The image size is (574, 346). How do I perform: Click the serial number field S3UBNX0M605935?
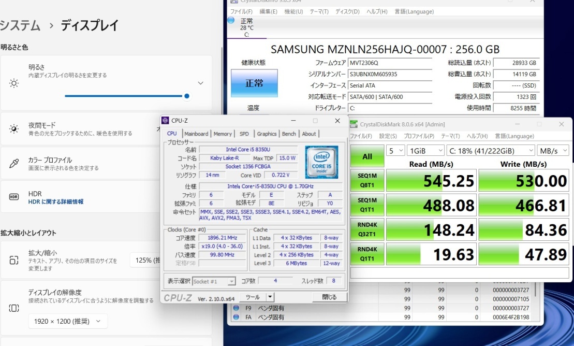tap(390, 74)
